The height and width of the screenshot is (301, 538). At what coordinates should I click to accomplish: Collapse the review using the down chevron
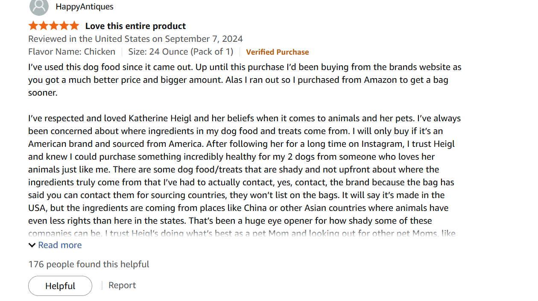(x=32, y=245)
